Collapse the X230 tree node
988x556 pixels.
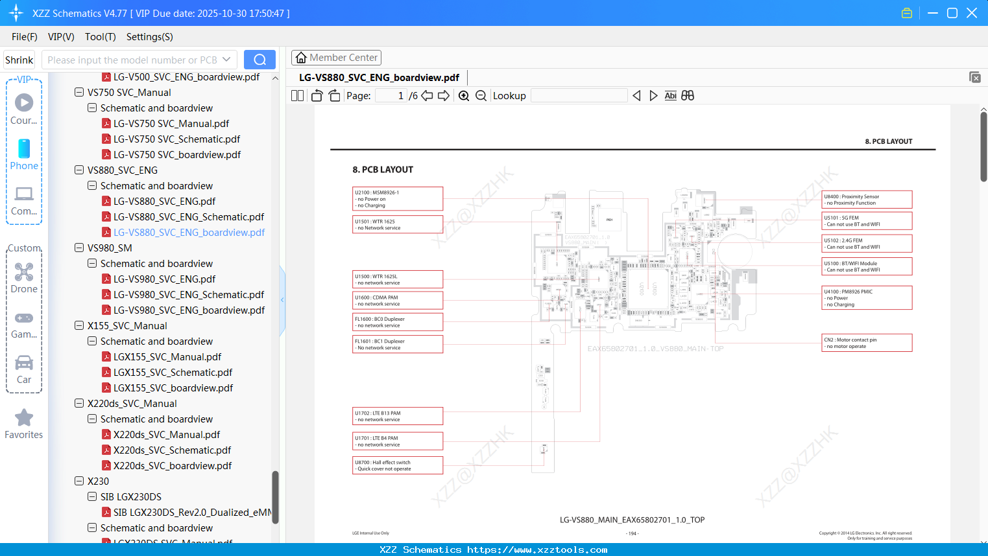(x=78, y=481)
